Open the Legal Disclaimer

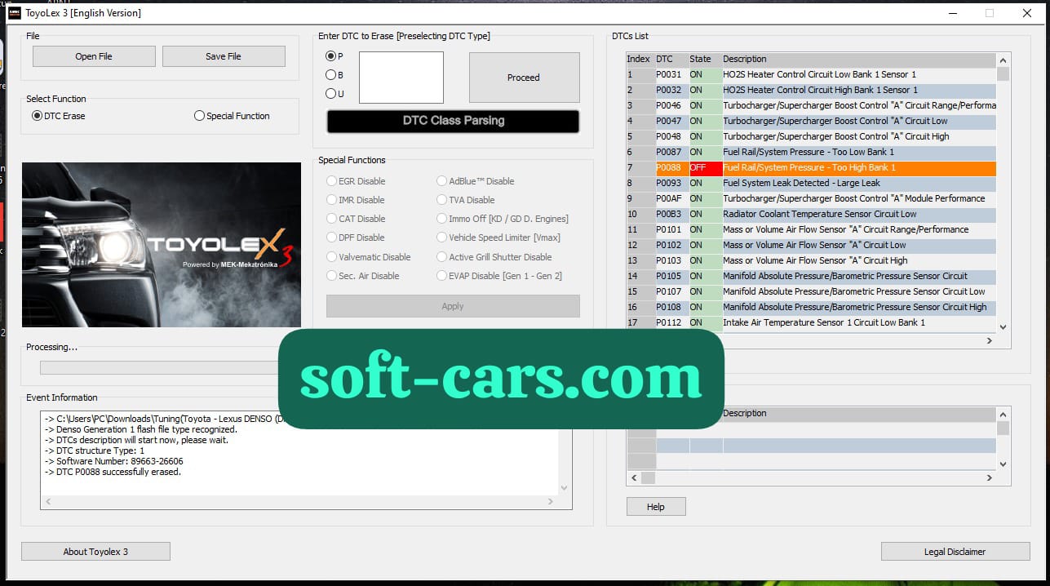tap(955, 552)
